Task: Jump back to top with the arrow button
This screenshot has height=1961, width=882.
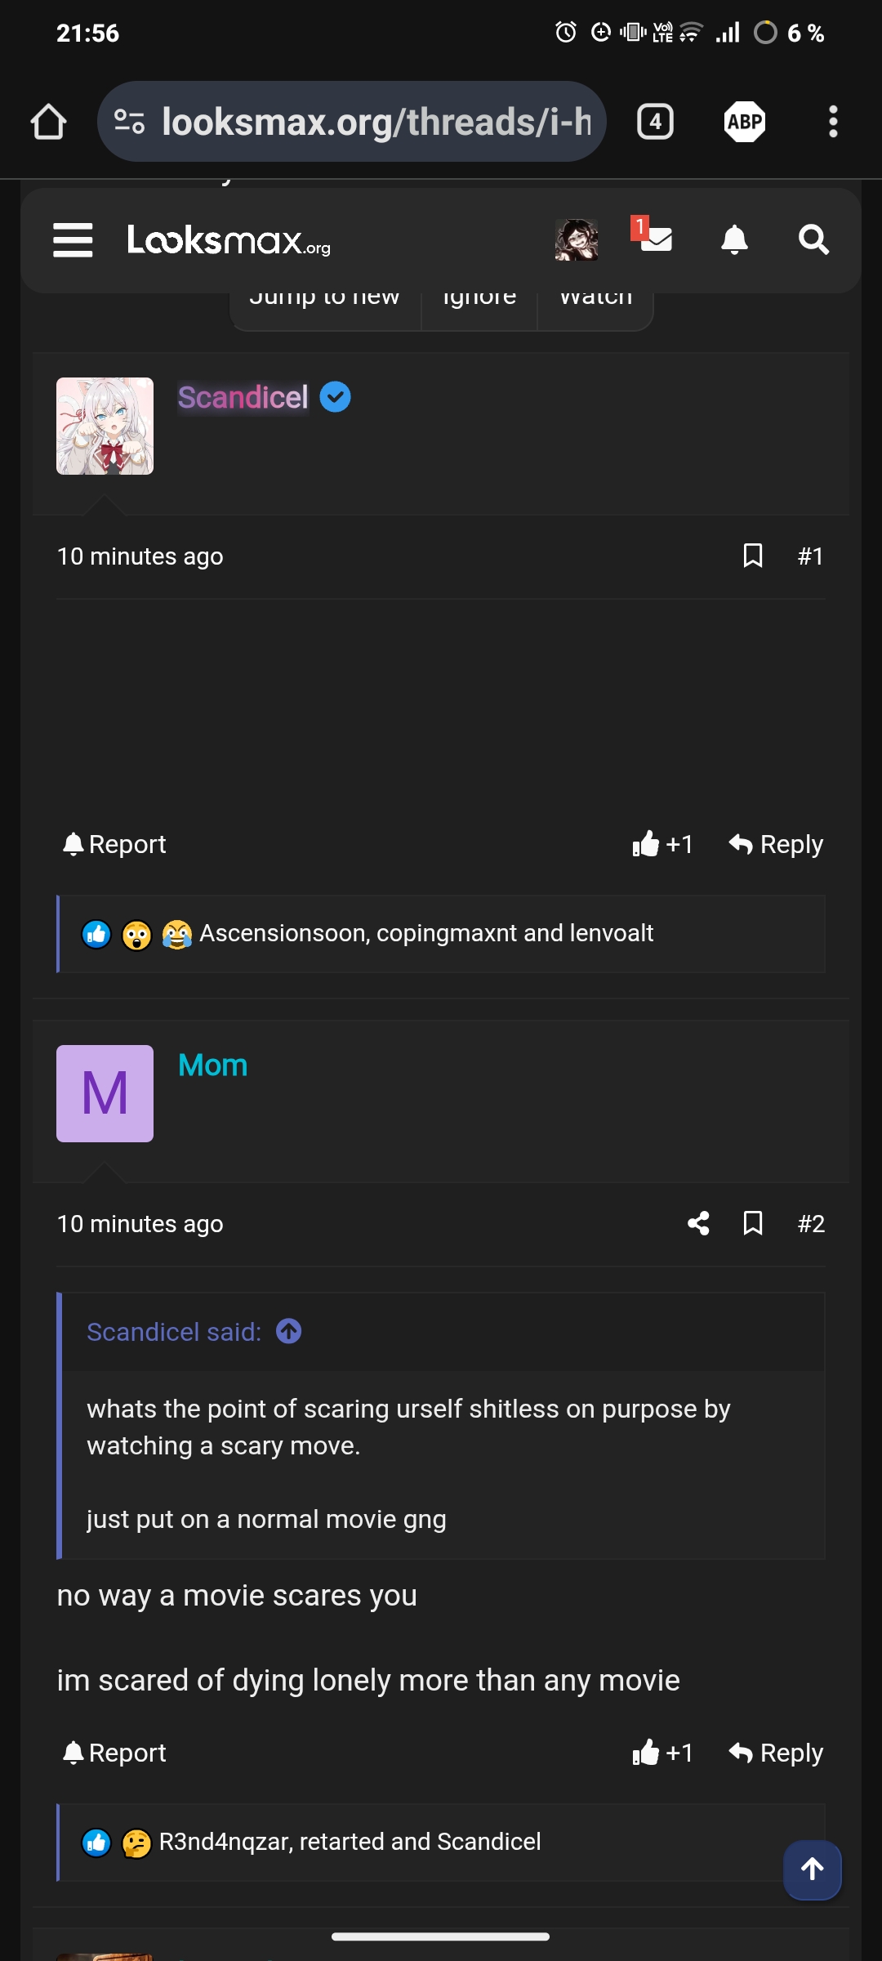Action: (x=812, y=1870)
